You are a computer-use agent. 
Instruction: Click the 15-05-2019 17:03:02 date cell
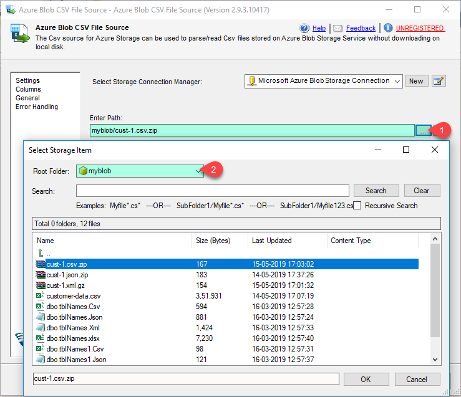(283, 264)
